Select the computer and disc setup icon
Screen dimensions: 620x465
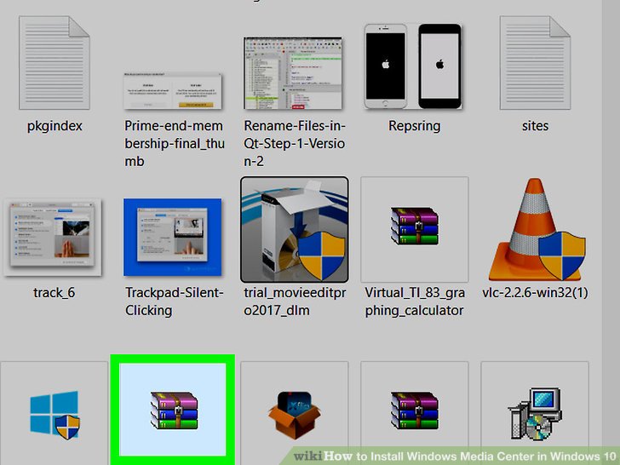coord(535,414)
